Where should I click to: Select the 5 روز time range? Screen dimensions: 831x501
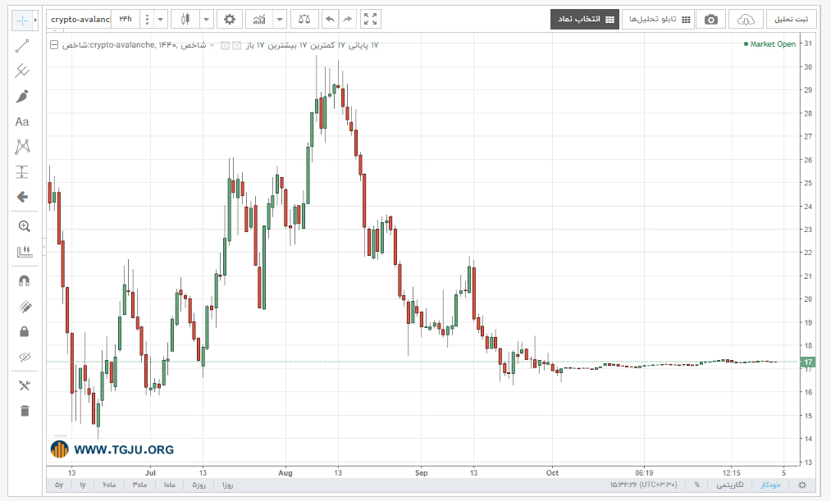pyautogui.click(x=199, y=485)
